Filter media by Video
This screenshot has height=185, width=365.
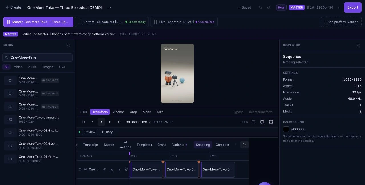pyautogui.click(x=18, y=67)
